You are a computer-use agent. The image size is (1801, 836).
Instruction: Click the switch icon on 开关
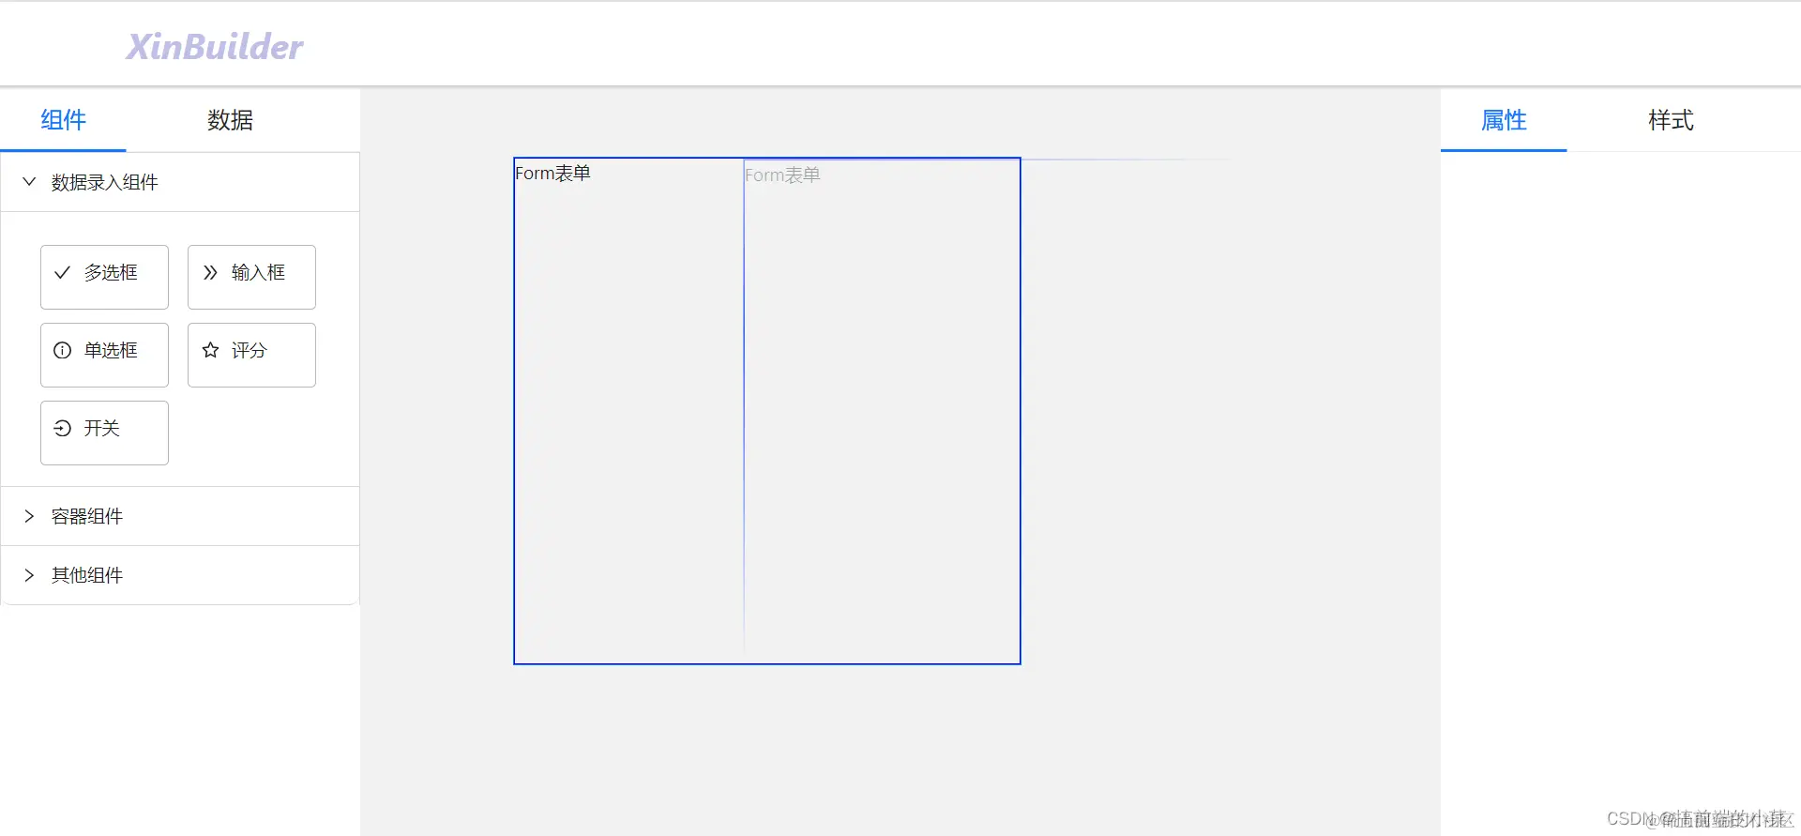click(62, 428)
